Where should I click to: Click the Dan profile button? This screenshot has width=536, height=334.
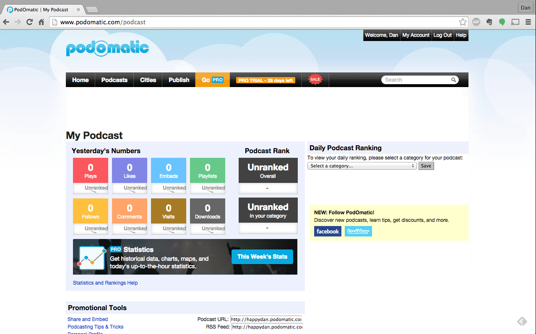526,8
